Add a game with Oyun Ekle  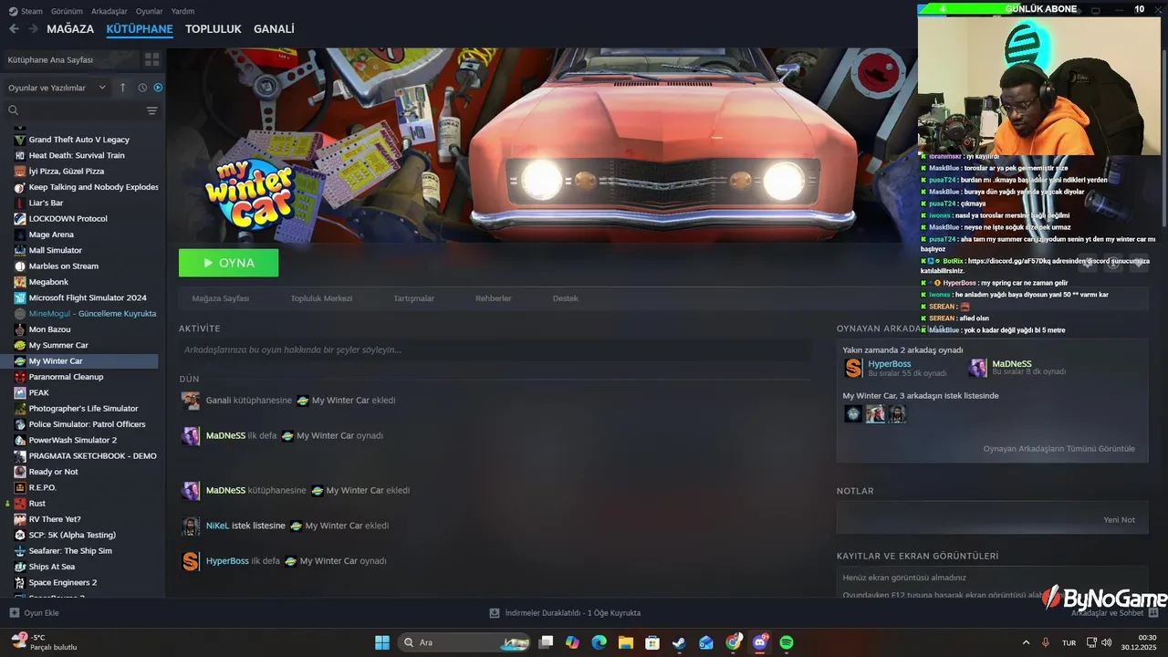point(34,613)
